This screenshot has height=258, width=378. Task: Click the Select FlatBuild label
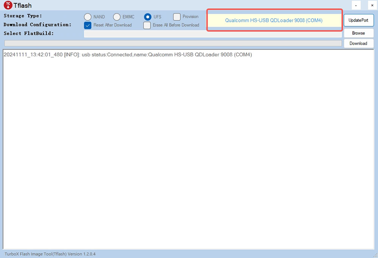[x=28, y=34]
